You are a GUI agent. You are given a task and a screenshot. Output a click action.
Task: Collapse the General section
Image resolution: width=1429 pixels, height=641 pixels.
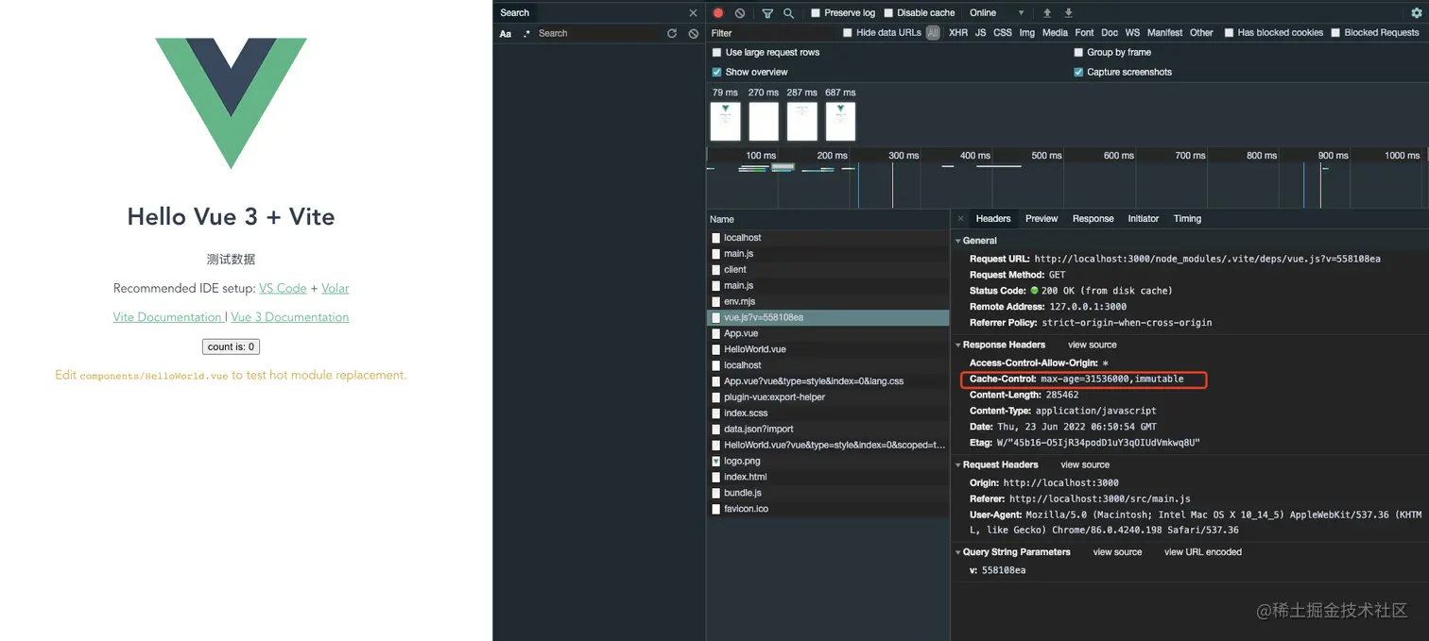958,241
